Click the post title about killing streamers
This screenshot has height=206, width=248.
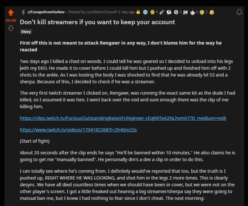(x=97, y=22)
